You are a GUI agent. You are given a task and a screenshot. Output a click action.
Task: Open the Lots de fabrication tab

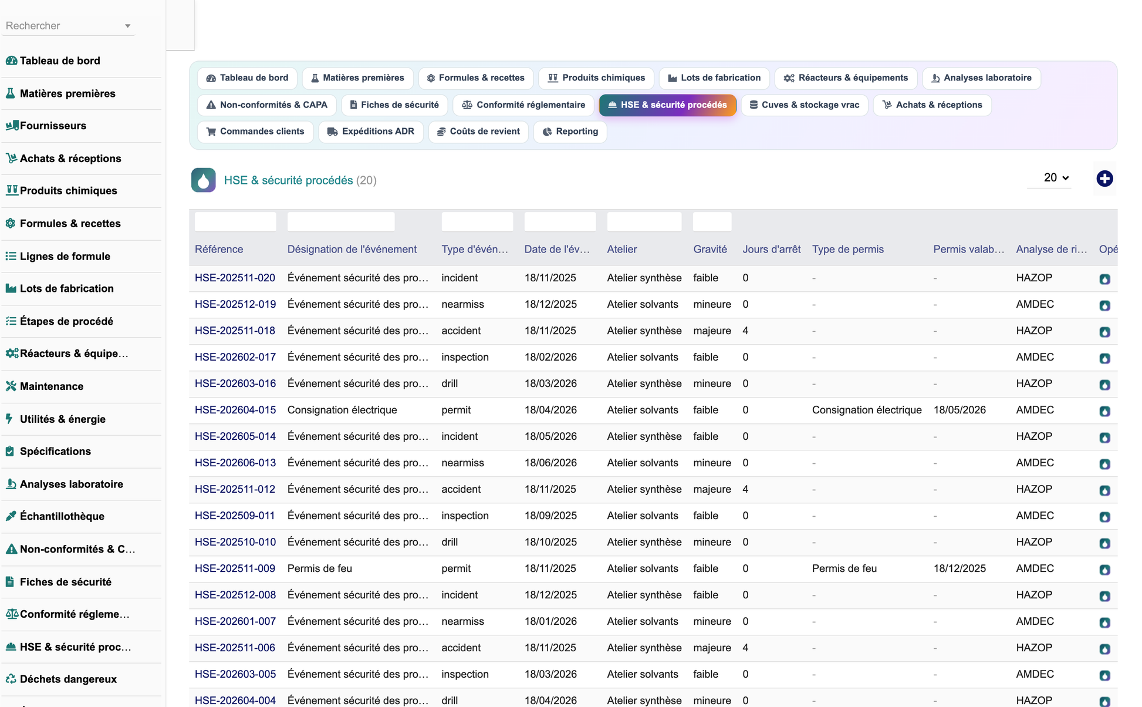pyautogui.click(x=714, y=78)
